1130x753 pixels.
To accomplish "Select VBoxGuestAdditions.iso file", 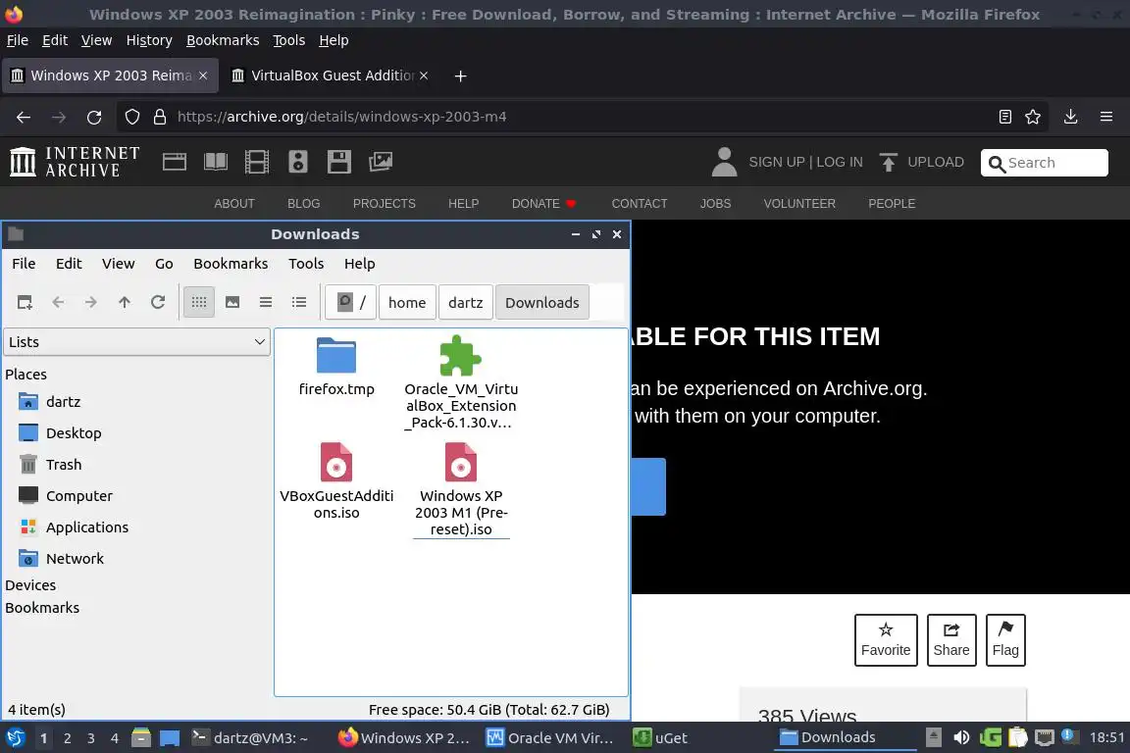I will coord(336,480).
